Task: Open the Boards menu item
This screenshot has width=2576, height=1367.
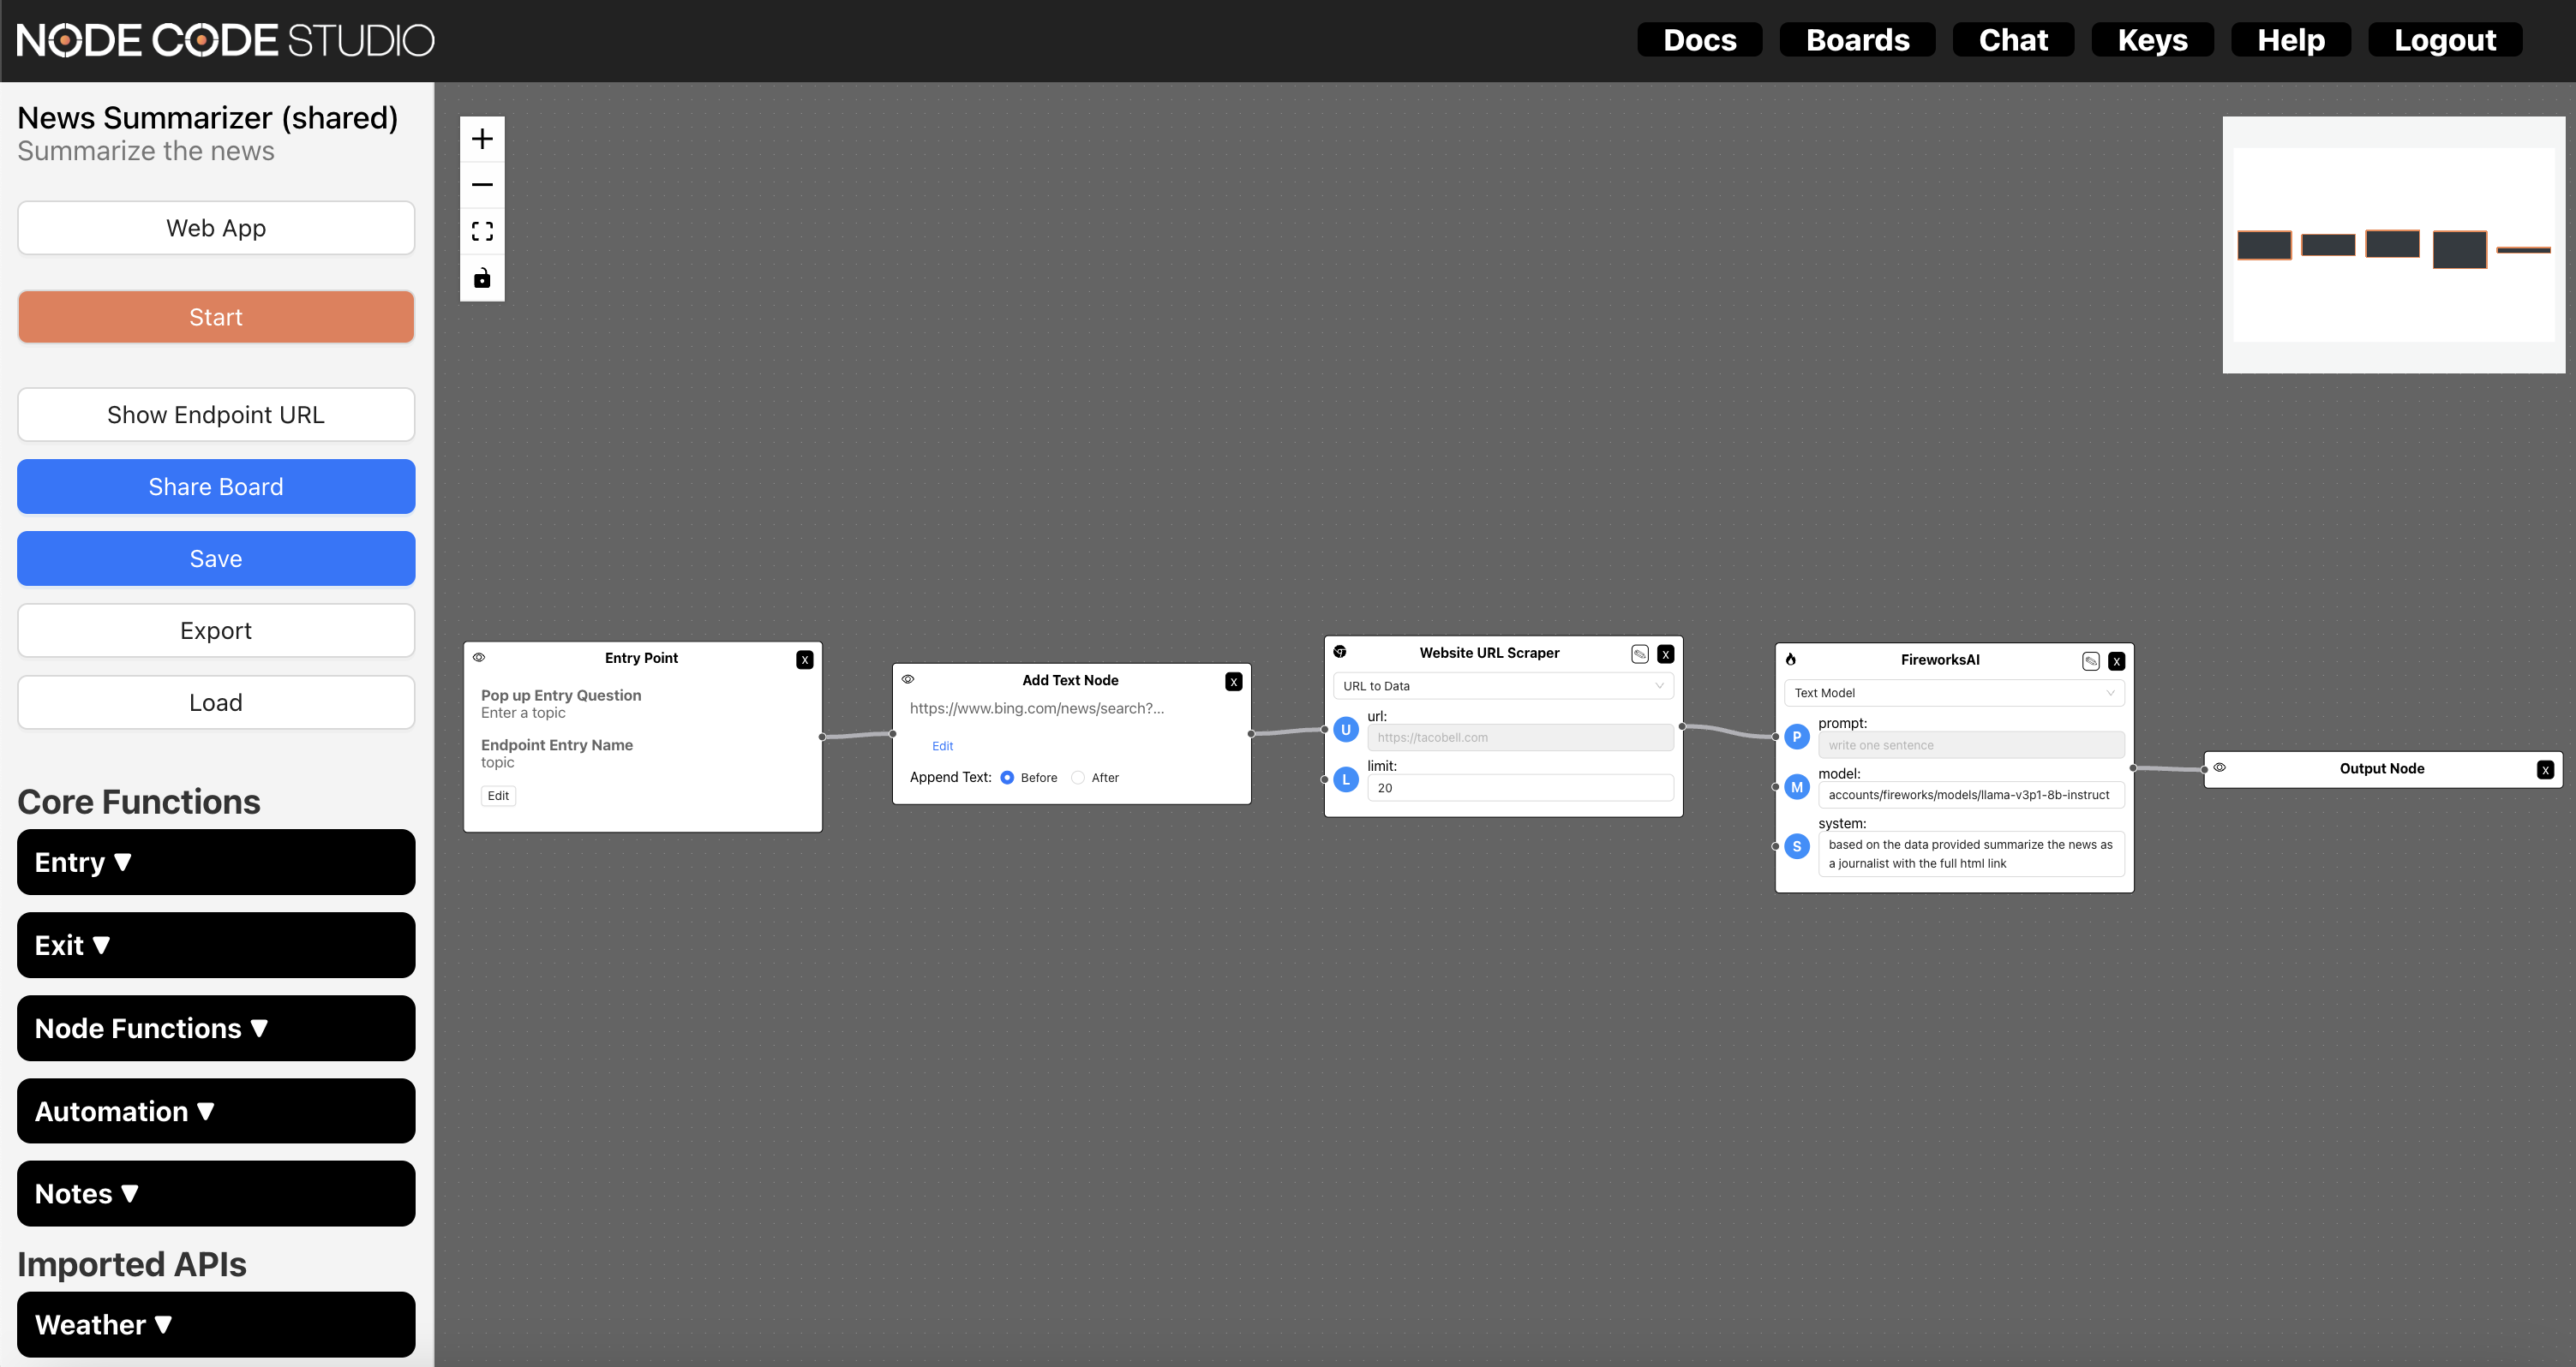Action: coord(1857,40)
